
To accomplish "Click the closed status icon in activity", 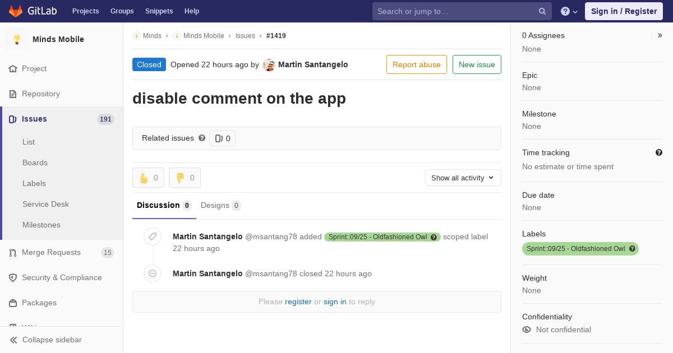I will (153, 273).
